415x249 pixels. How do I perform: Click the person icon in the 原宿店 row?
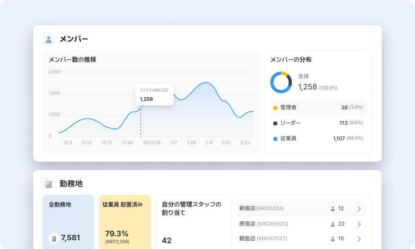[x=332, y=224]
